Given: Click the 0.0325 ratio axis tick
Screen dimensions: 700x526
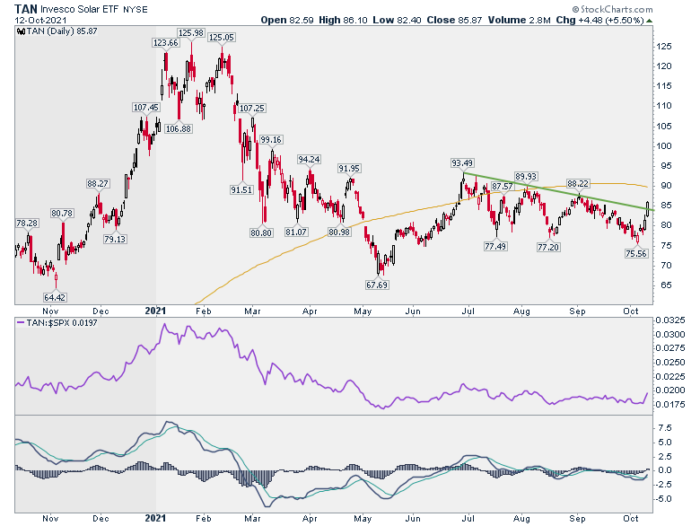Looking at the screenshot, I should [669, 320].
